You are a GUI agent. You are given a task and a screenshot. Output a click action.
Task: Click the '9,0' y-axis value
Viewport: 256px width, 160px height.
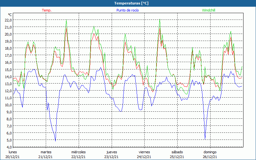(x=9, y=112)
